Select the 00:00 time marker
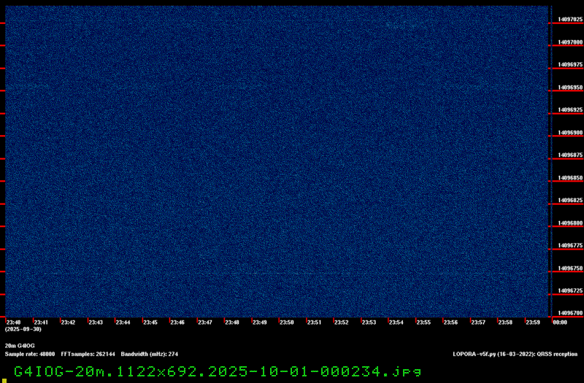This screenshot has height=383, width=584. pyautogui.click(x=560, y=322)
